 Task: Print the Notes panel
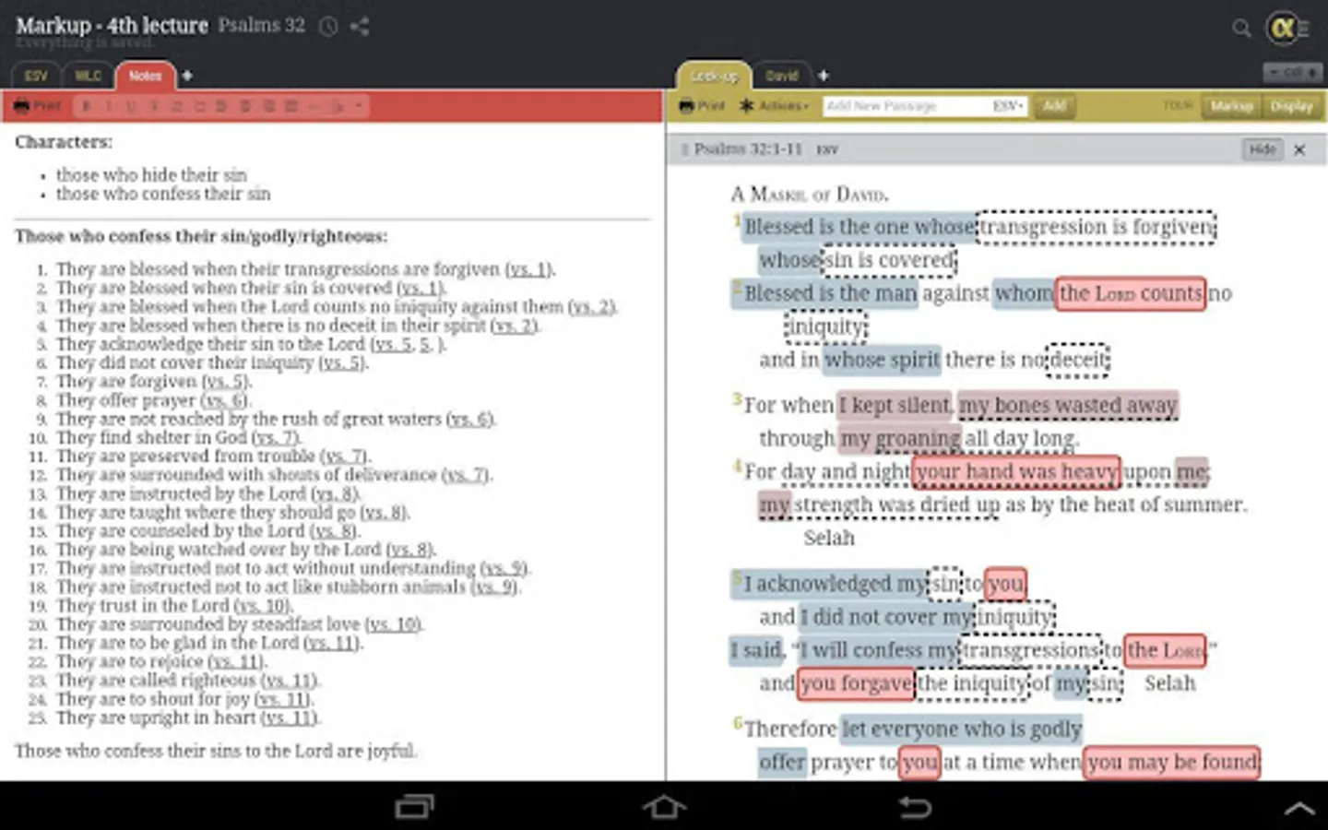[37, 106]
